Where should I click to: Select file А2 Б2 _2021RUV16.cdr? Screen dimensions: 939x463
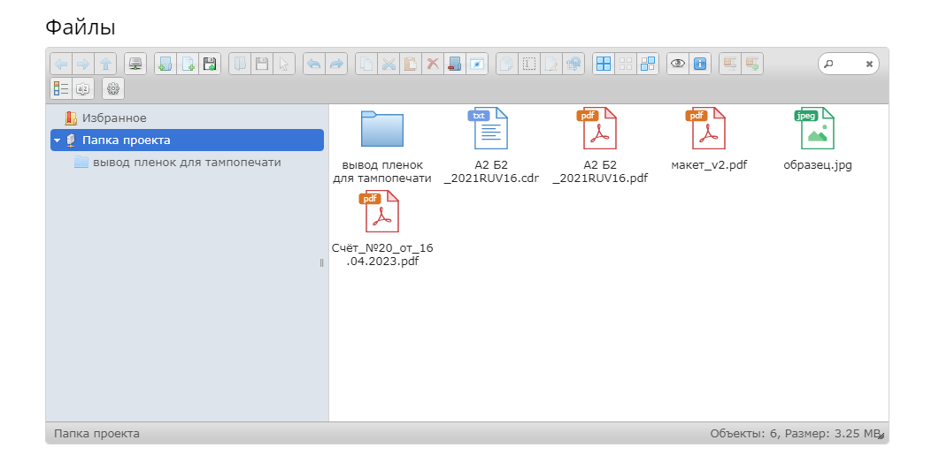491,146
